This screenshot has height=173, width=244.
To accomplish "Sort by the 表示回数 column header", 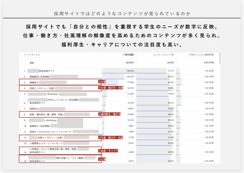I will pyautogui.click(x=128, y=55).
